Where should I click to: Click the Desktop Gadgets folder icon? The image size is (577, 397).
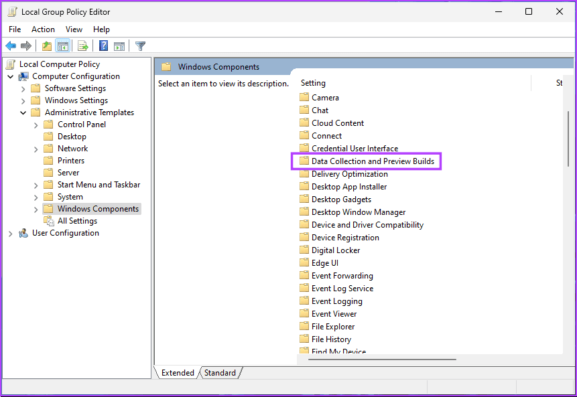click(304, 199)
